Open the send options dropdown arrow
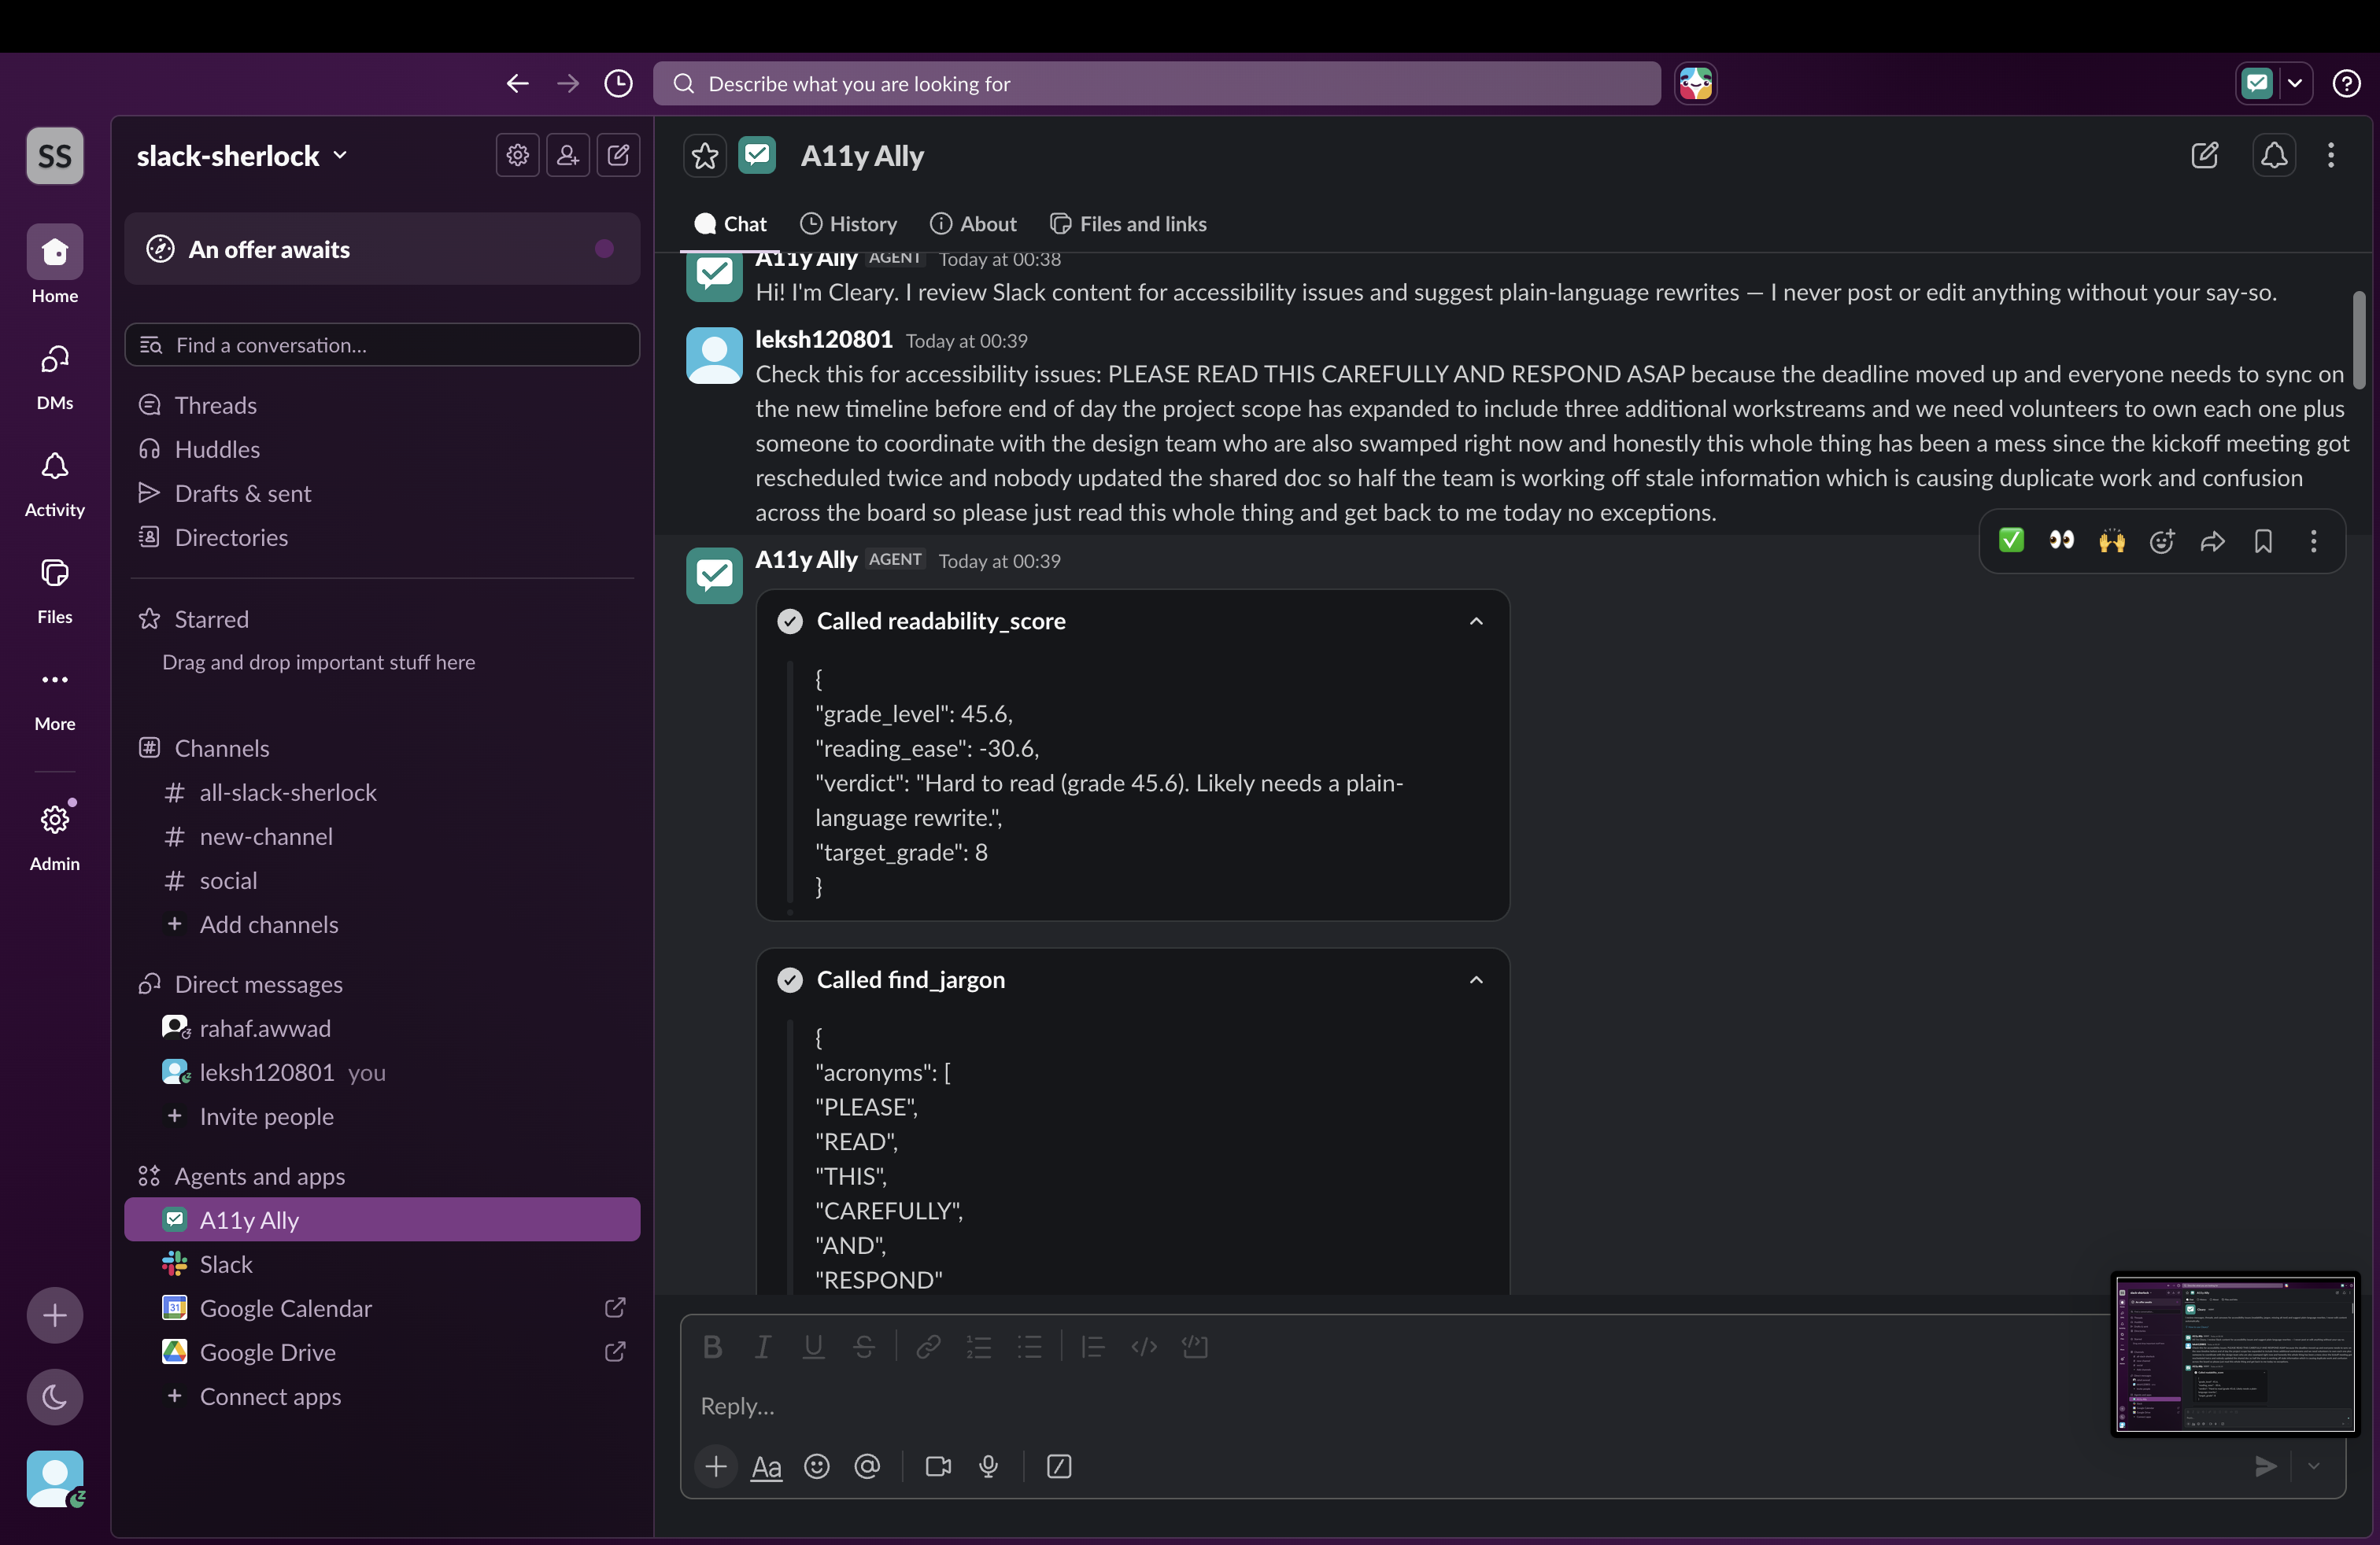The image size is (2380, 1545). (2313, 1466)
